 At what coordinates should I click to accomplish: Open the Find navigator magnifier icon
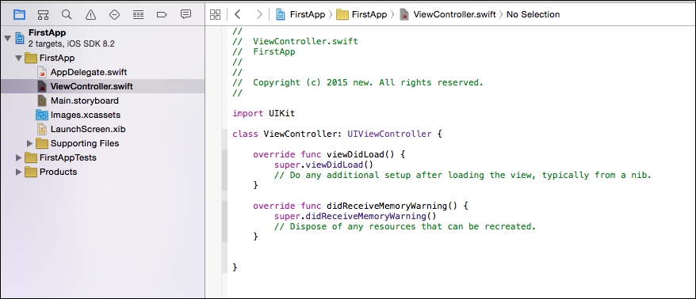(67, 14)
